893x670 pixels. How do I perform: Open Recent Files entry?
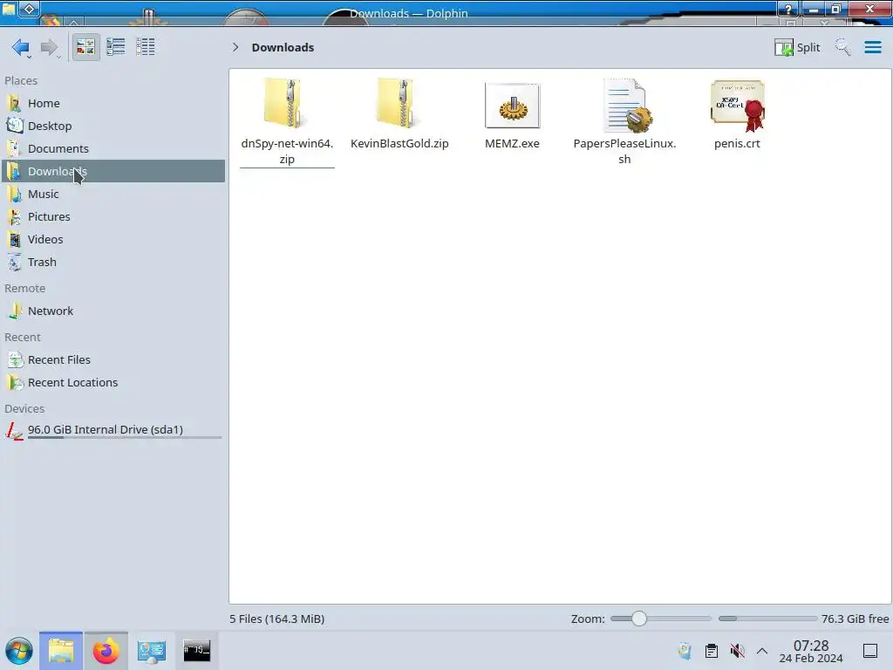(x=113, y=360)
